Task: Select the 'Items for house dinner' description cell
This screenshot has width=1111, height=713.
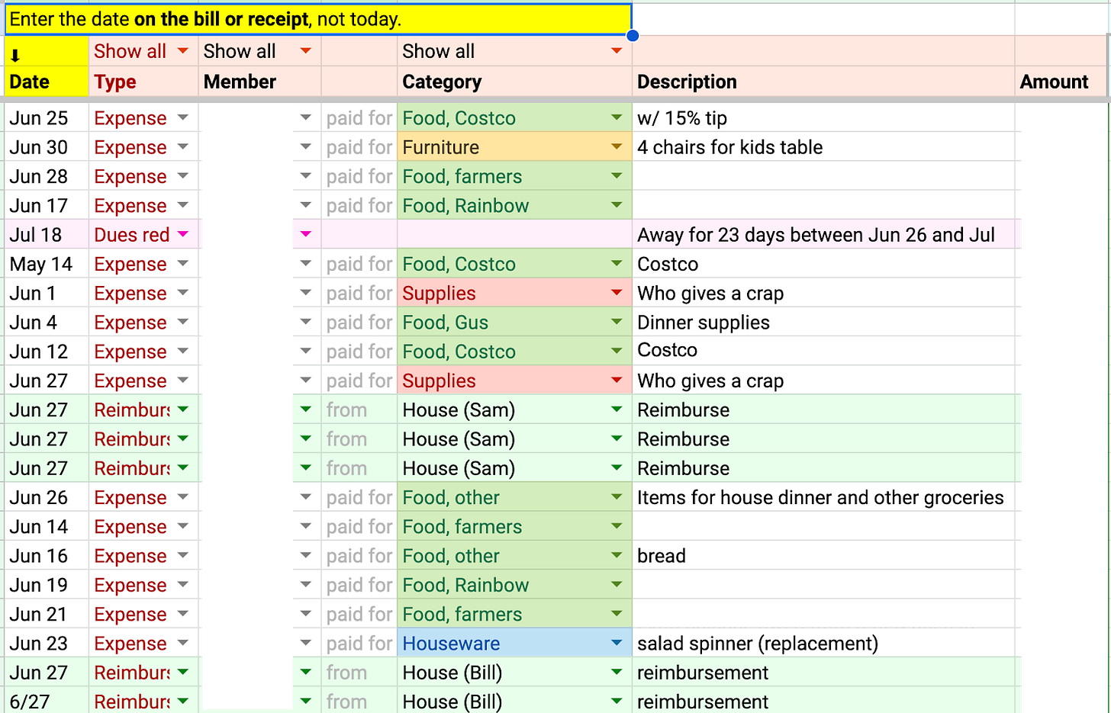Action: click(823, 497)
